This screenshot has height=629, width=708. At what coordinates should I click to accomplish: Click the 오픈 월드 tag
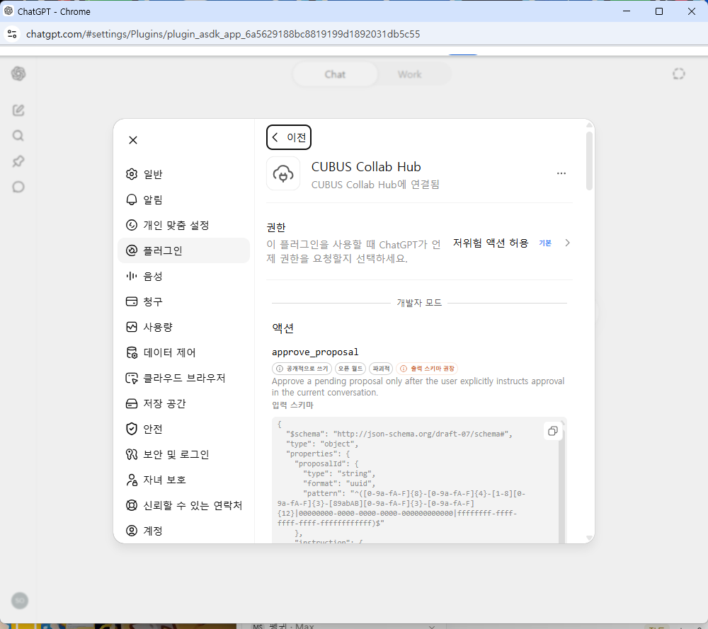(x=351, y=369)
